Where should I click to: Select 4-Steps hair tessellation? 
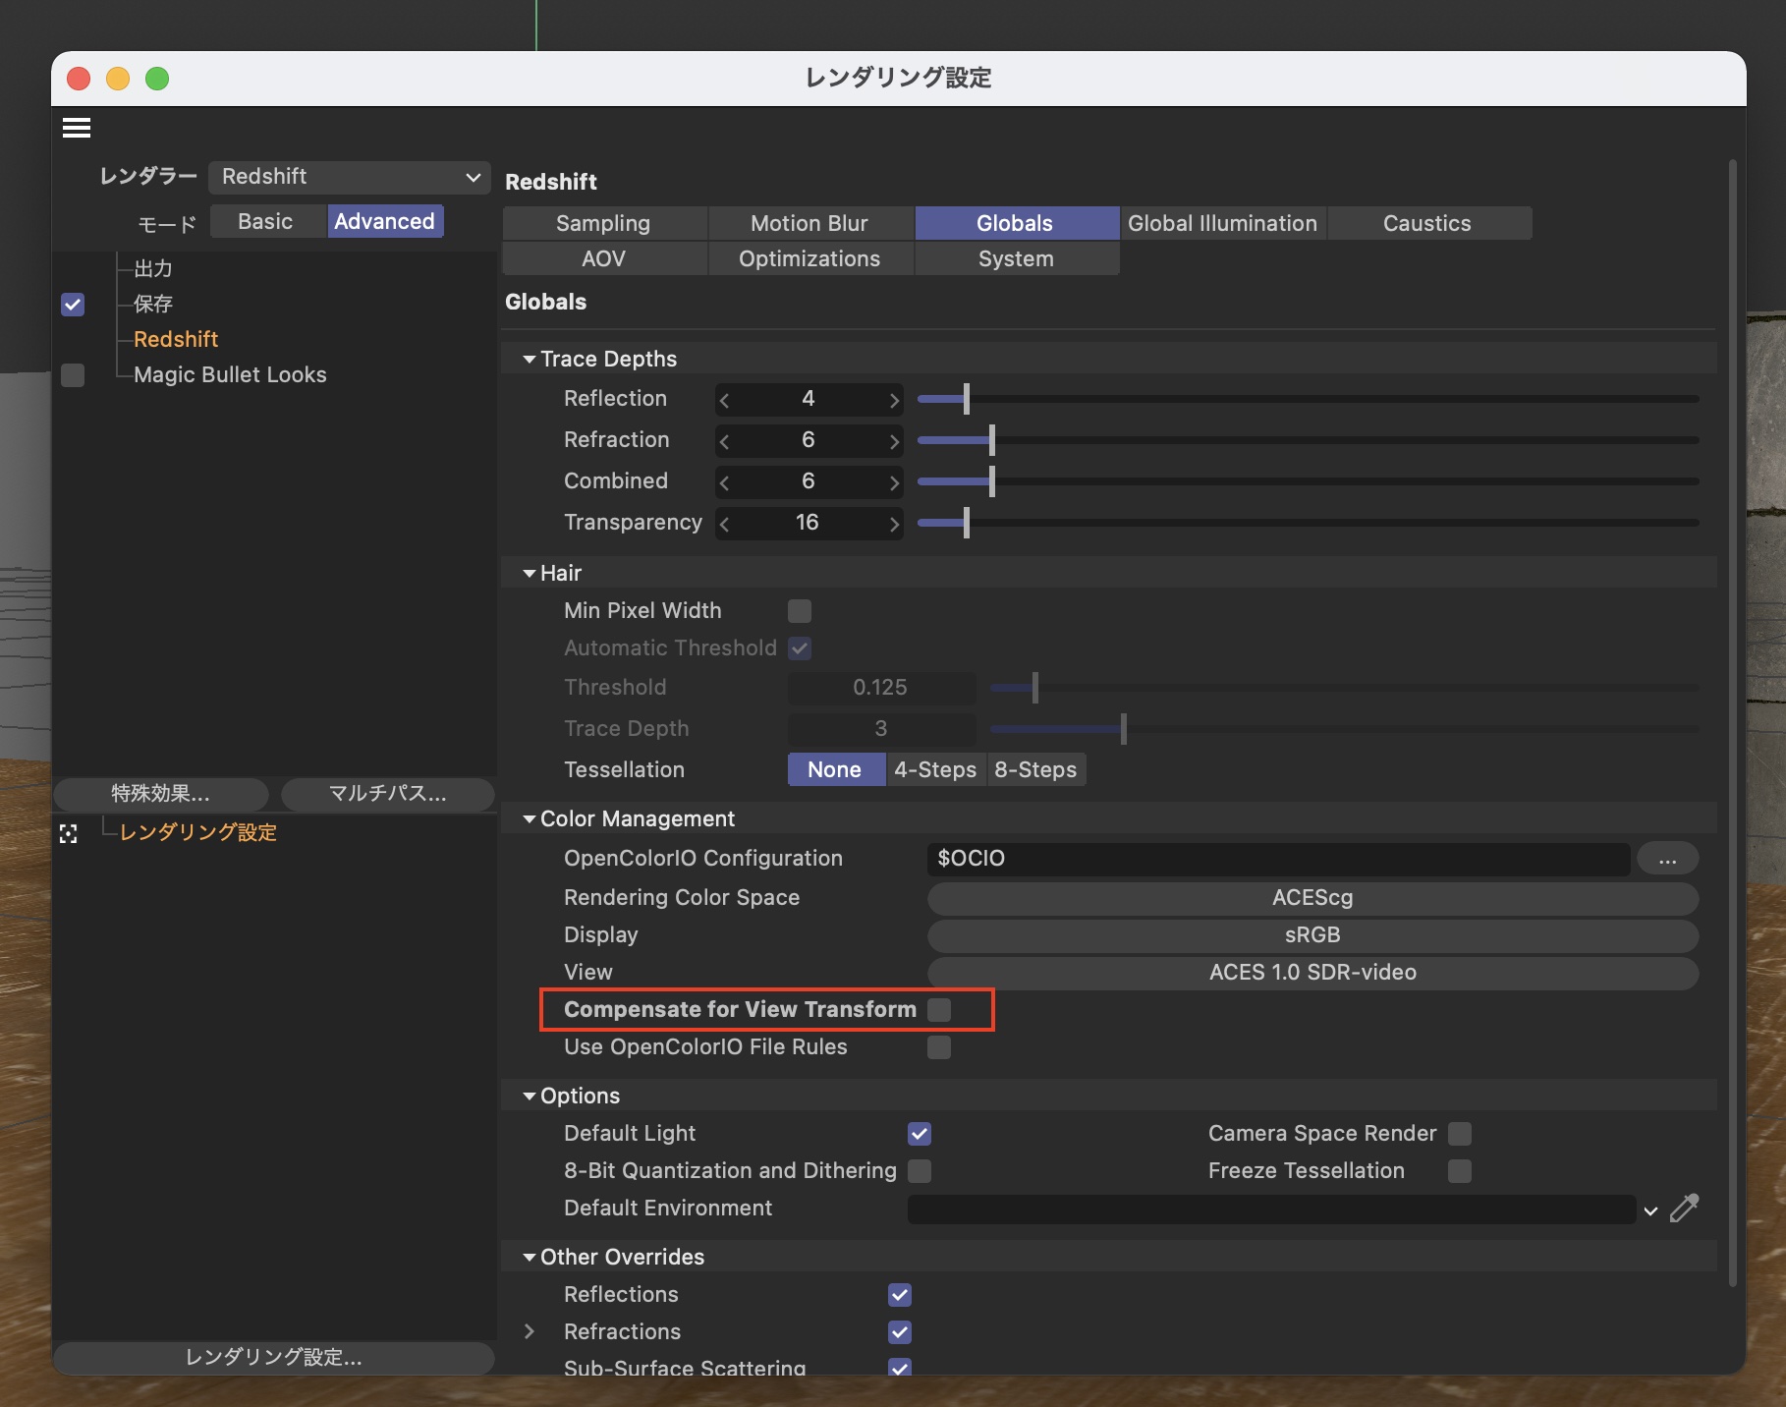click(934, 770)
